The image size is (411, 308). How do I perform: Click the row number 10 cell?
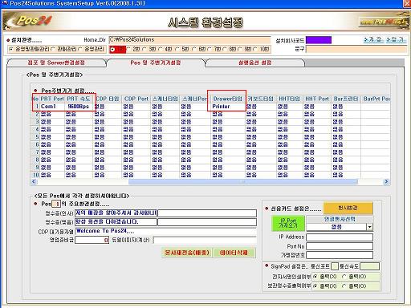(36, 175)
